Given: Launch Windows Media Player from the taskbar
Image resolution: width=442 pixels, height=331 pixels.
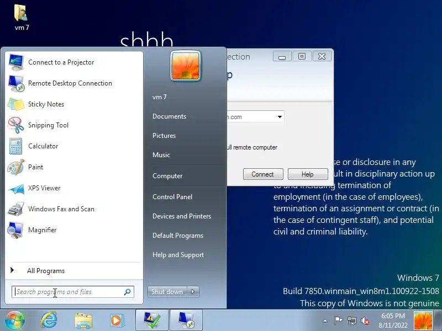Looking at the screenshot, I should (117, 321).
